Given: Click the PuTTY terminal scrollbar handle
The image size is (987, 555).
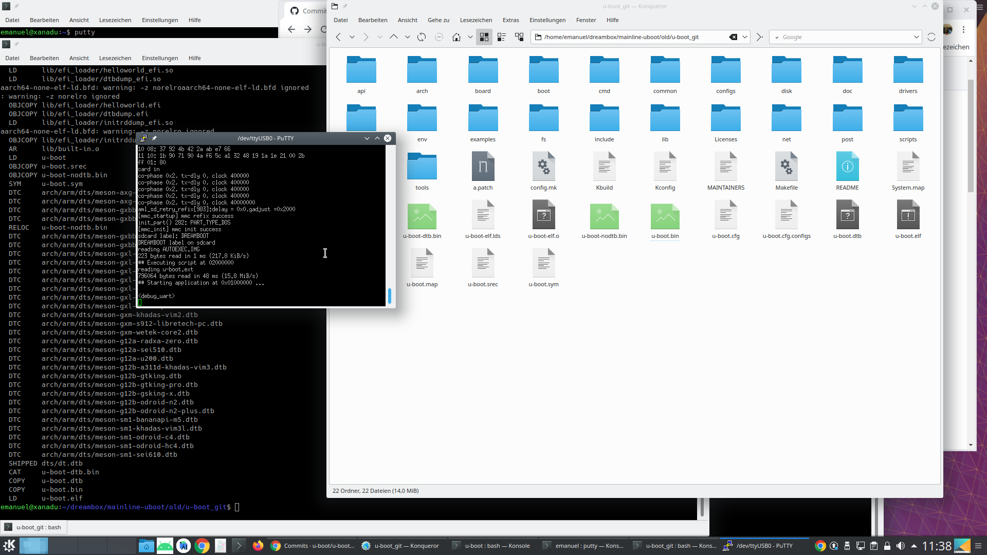Looking at the screenshot, I should [390, 295].
